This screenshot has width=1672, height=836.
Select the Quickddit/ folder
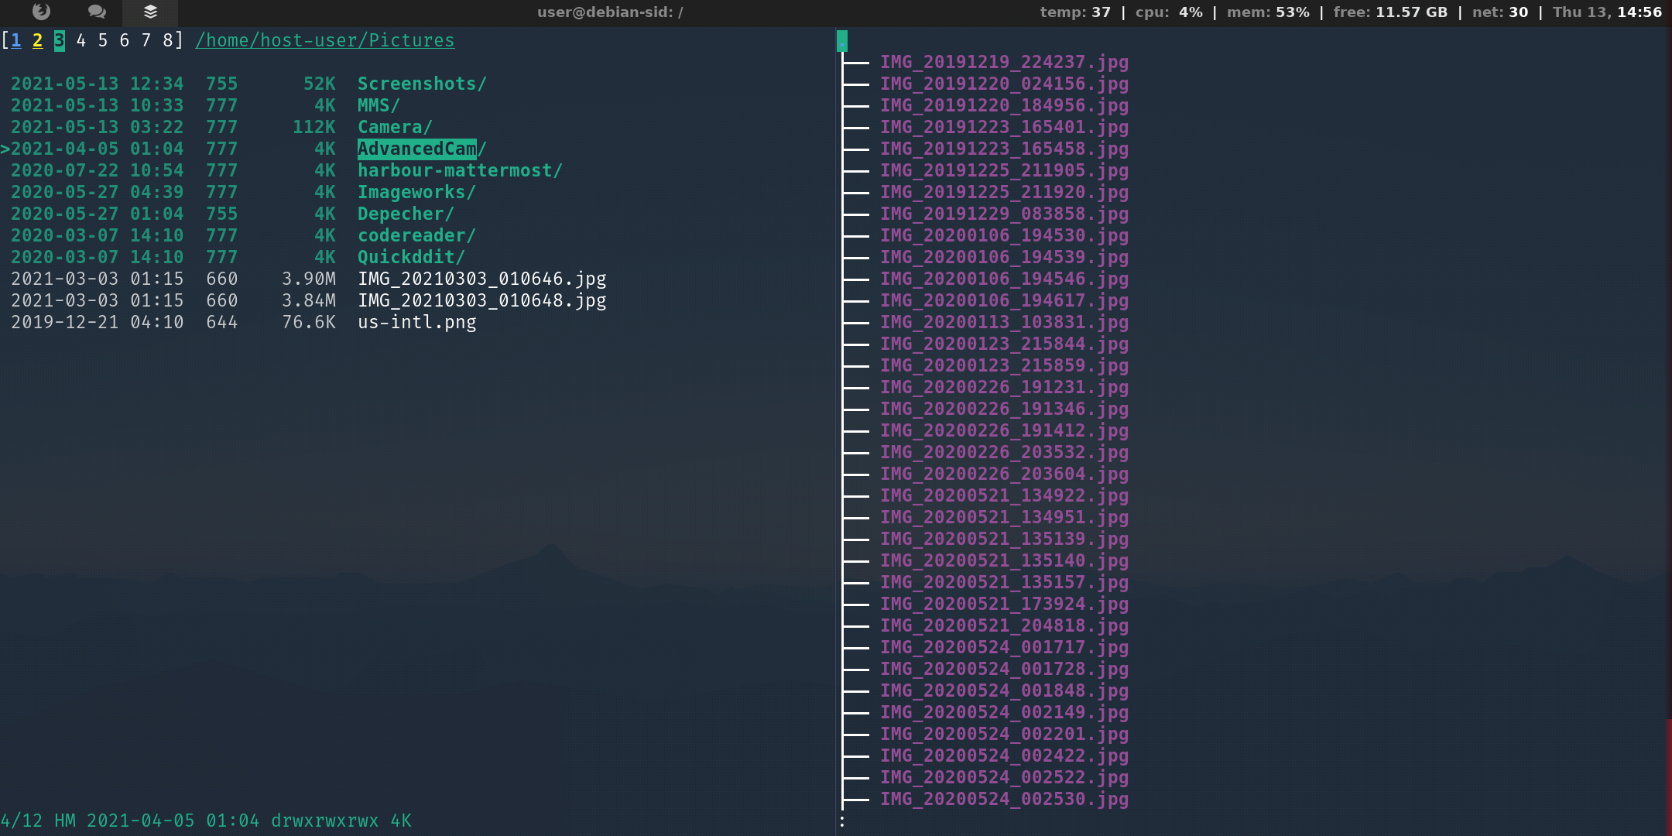pos(410,257)
